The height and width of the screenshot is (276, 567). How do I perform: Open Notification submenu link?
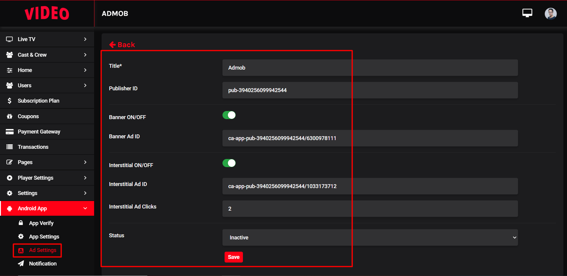[43, 264]
